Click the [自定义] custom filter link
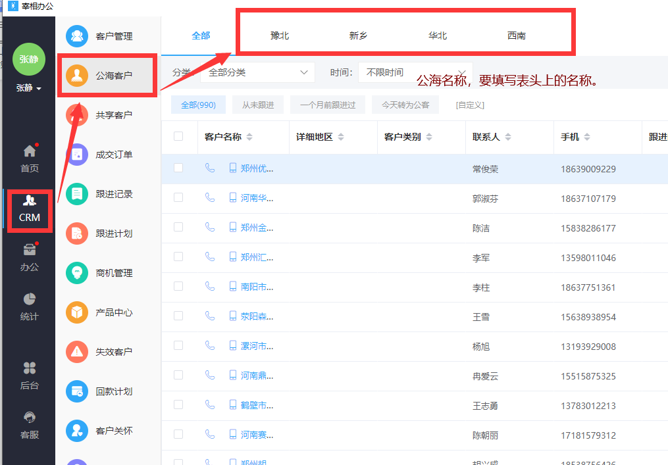The width and height of the screenshot is (668, 465). click(x=470, y=105)
